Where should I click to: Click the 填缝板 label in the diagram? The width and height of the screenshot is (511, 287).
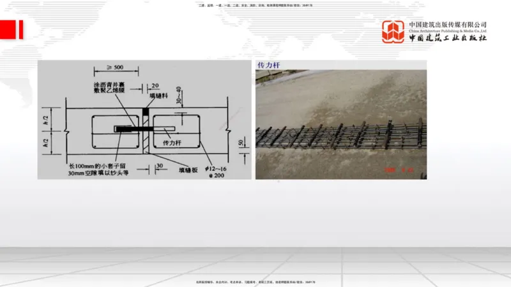pyautogui.click(x=188, y=170)
